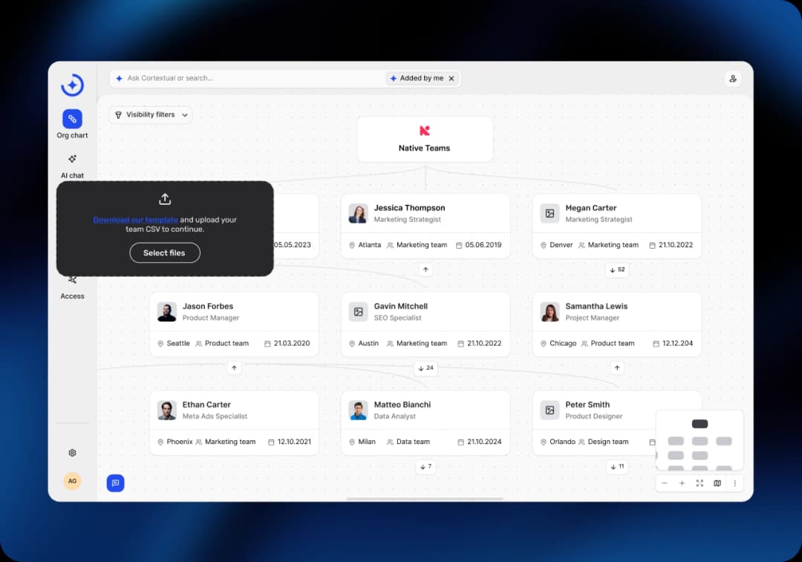The height and width of the screenshot is (562, 802).
Task: Click the Contextual logo in the sidebar
Action: [x=72, y=85]
